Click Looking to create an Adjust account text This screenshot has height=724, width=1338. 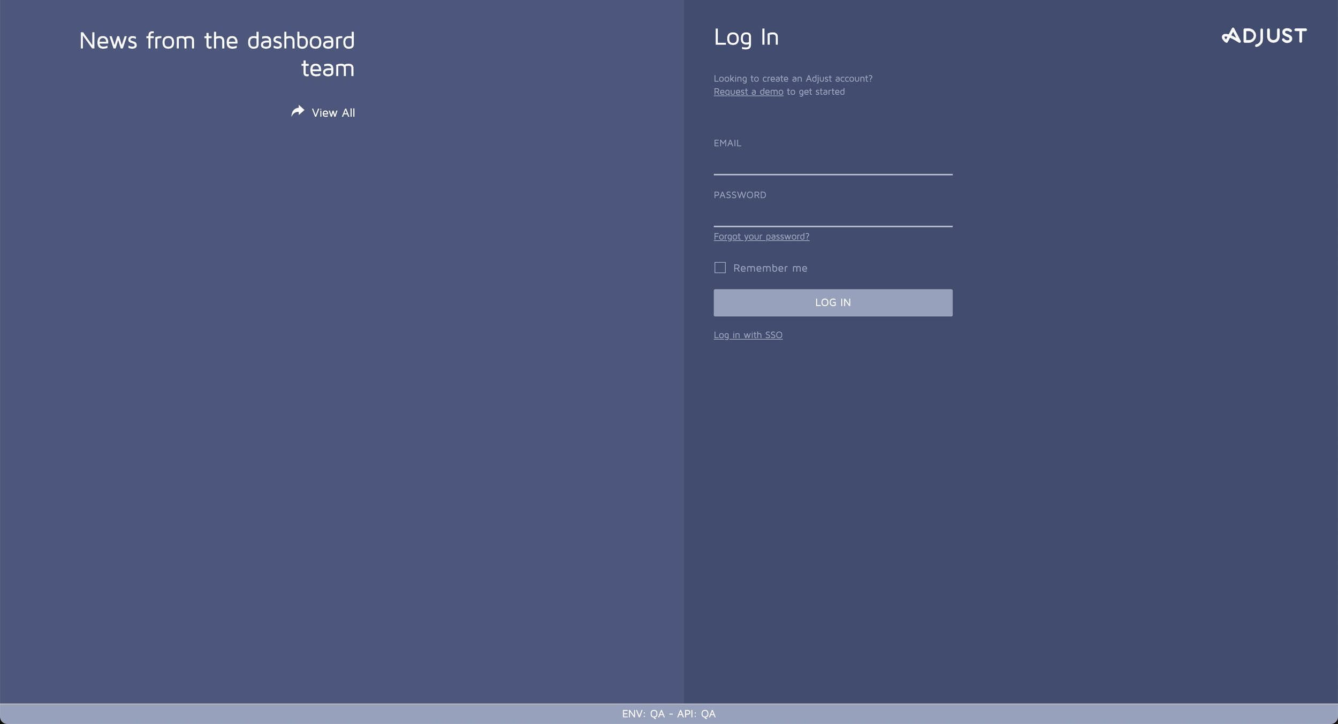point(793,78)
